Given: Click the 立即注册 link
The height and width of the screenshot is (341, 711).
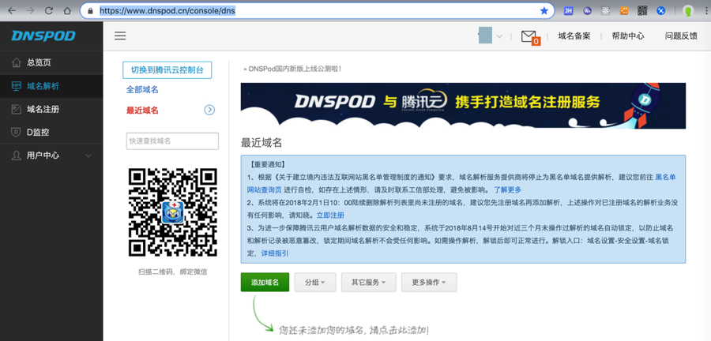Looking at the screenshot, I should tap(330, 215).
